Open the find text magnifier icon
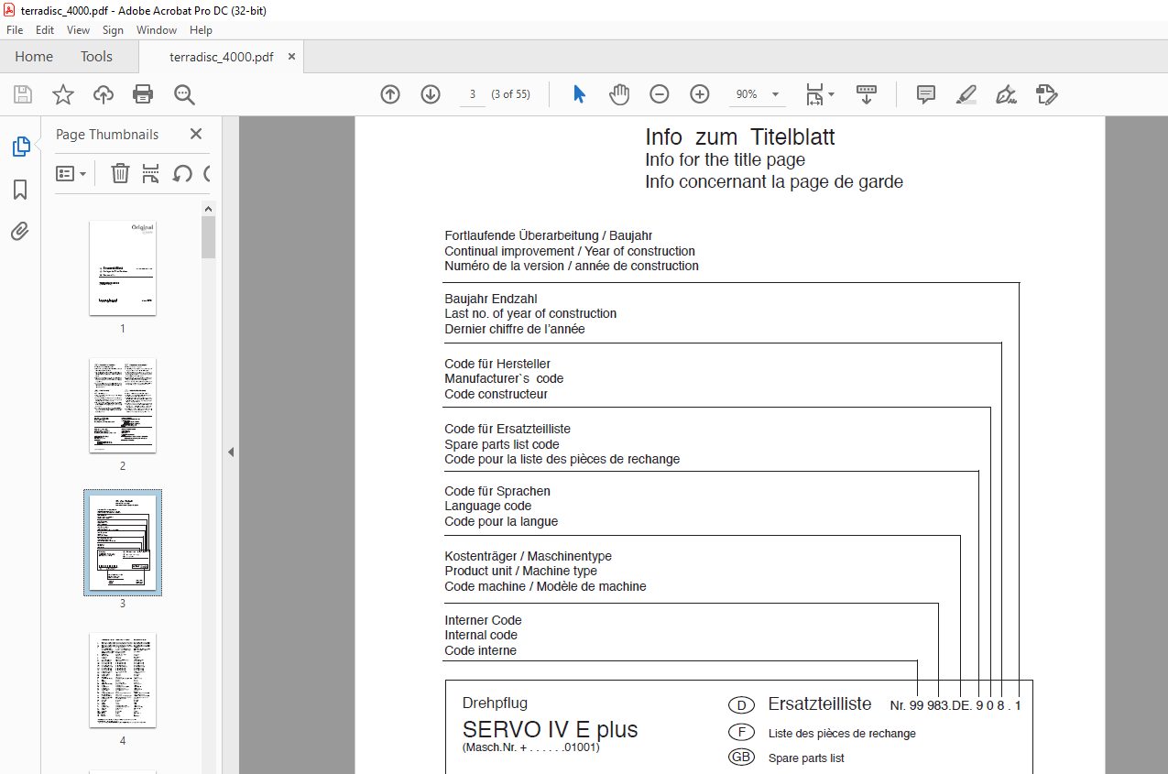The image size is (1168, 774). click(184, 94)
